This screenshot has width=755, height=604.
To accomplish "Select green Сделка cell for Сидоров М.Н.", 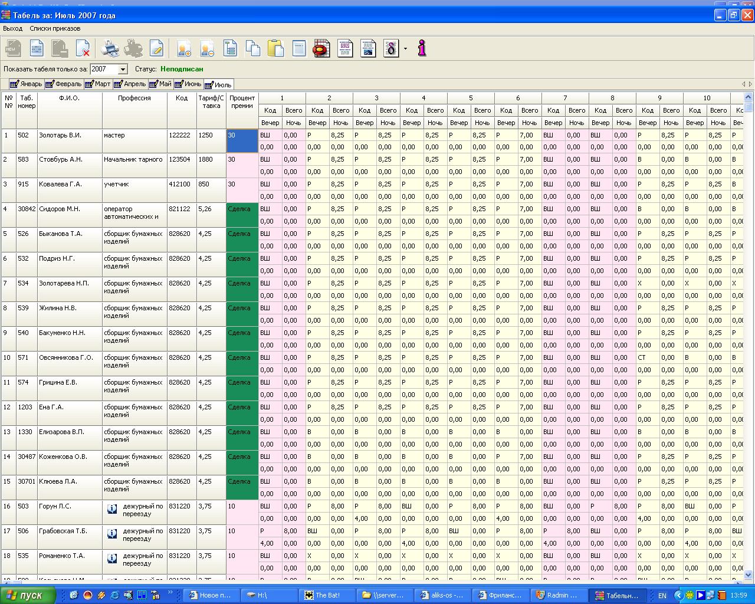I will pos(242,215).
